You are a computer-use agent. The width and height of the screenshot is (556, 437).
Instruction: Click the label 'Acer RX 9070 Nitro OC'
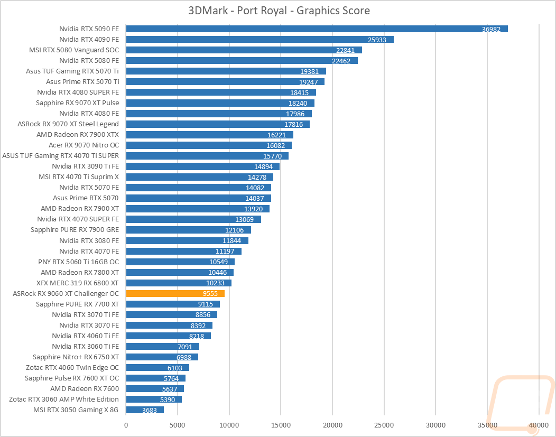[84, 145]
